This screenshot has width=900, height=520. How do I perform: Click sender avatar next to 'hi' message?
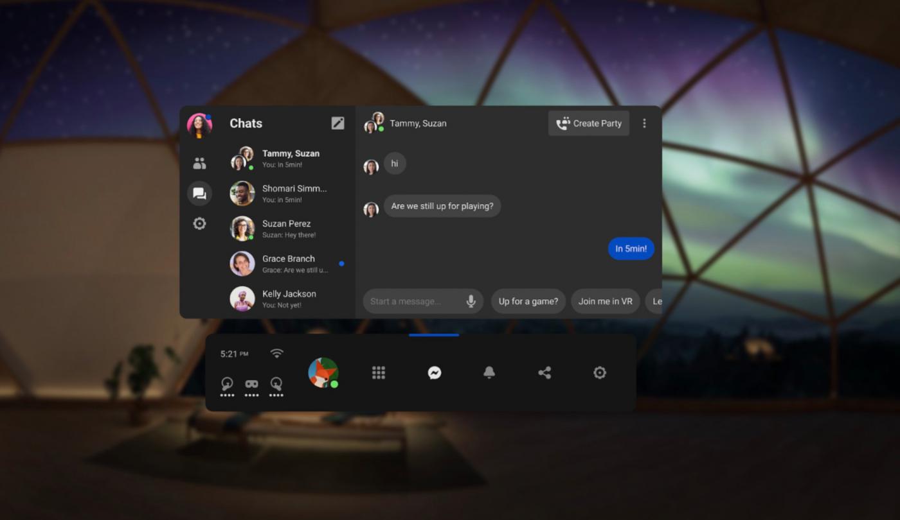pyautogui.click(x=371, y=167)
